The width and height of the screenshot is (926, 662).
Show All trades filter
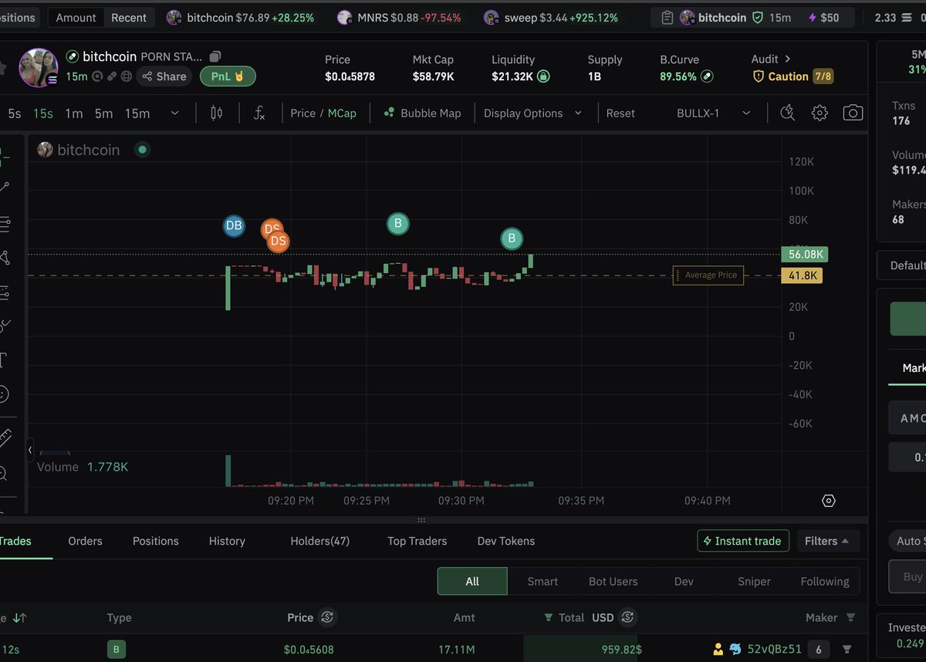pos(472,581)
